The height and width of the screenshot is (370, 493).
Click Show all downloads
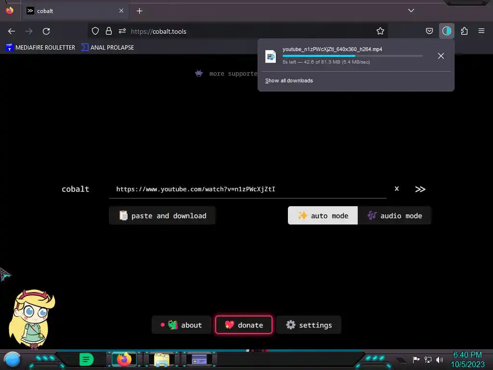click(x=289, y=80)
